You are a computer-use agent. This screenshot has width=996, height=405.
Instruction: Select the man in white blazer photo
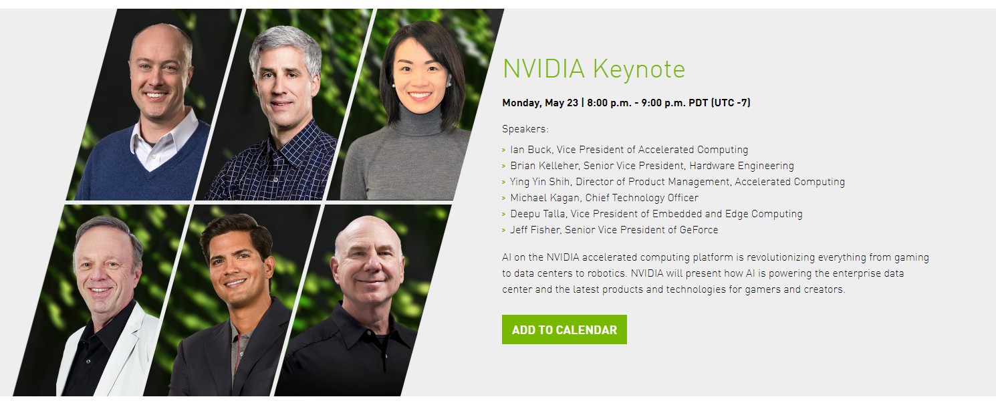(x=100, y=301)
